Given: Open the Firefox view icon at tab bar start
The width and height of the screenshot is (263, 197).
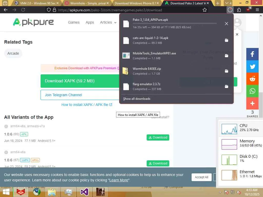Looking at the screenshot, I should (x=5, y=3).
